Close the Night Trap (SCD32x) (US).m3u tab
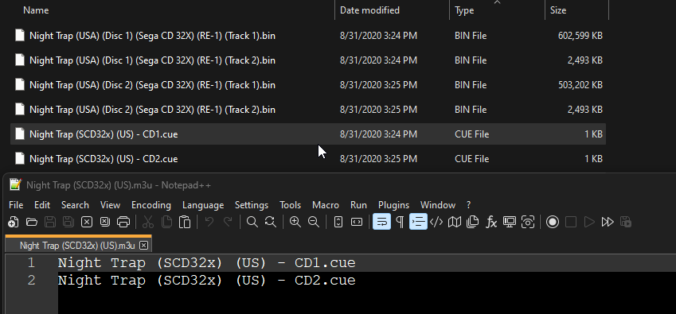The image size is (676, 314). [143, 245]
